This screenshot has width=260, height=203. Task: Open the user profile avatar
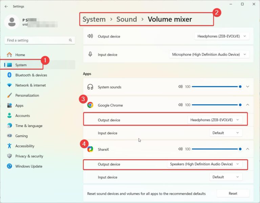click(x=12, y=22)
